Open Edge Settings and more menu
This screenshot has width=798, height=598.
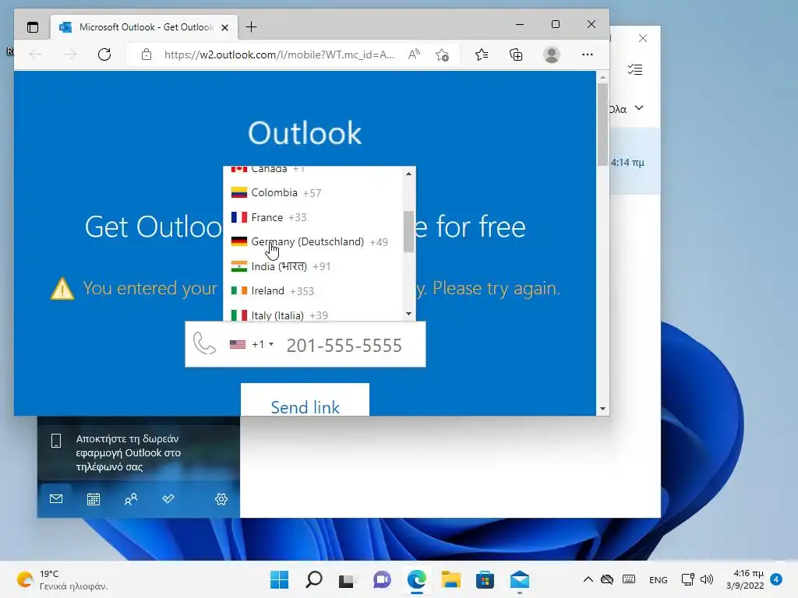[x=588, y=55]
